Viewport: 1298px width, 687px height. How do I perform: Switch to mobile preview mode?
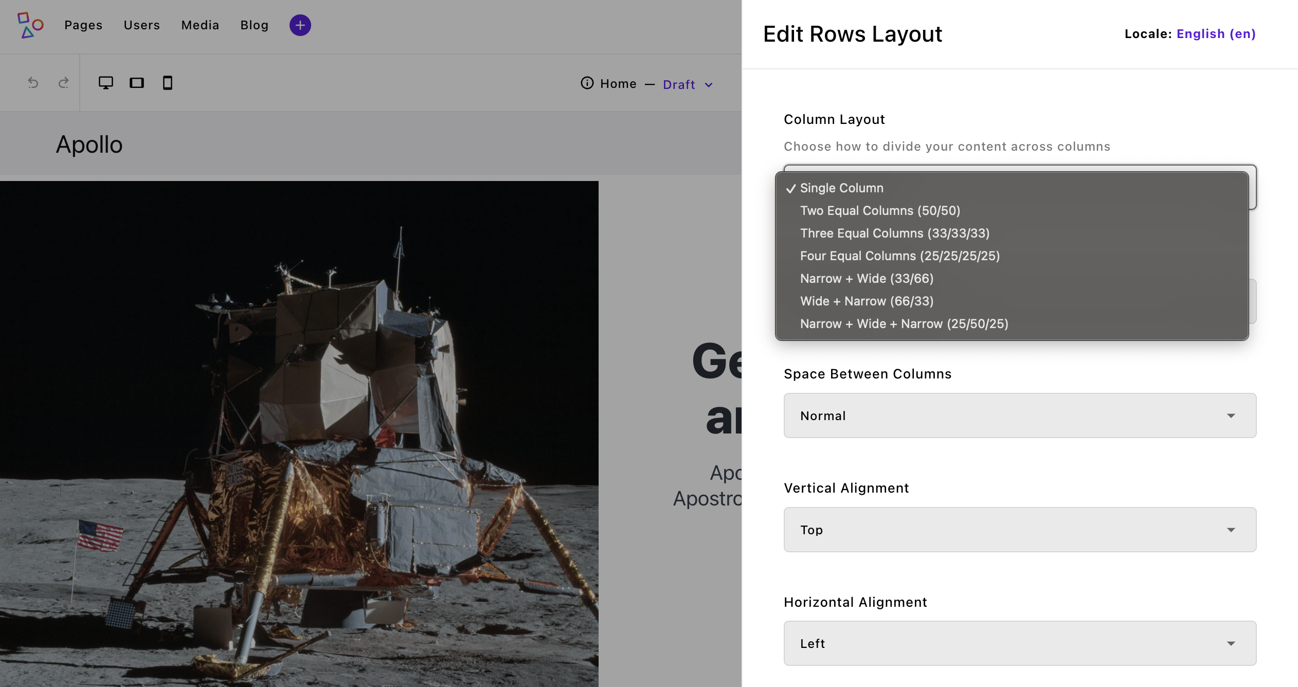(x=167, y=82)
